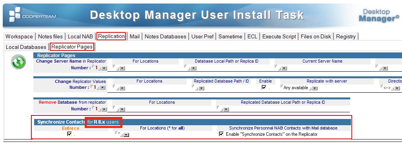
Task: Click the Any available field value
Action: [296, 88]
